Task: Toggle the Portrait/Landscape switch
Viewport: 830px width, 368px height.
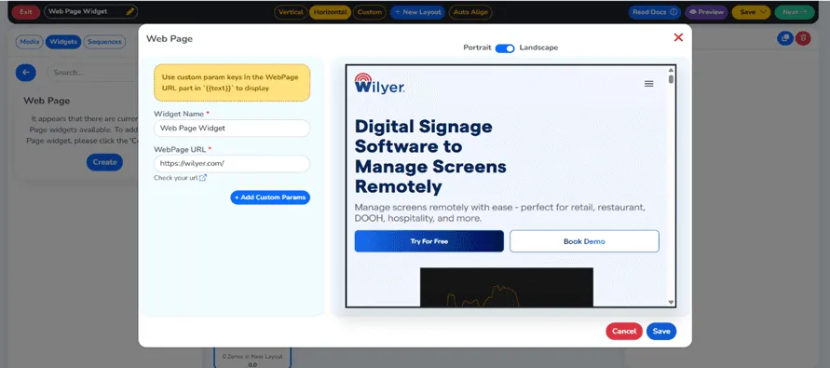Action: (505, 48)
